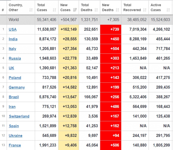
Task: Sort by Total Deaths using its arrow icon
Action: click(x=96, y=10)
